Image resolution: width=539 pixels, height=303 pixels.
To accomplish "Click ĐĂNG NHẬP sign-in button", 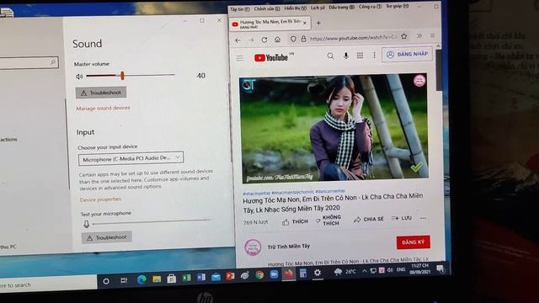I will pos(407,54).
